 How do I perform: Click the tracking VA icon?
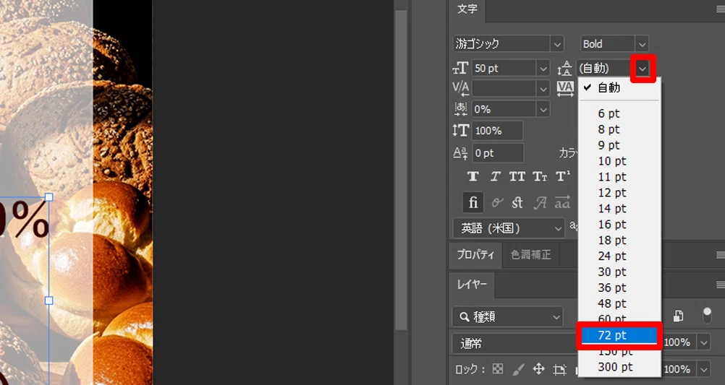[x=565, y=88]
